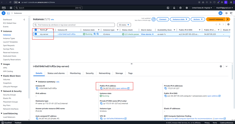This screenshot has height=124, width=235.
Task: Open Key Pairs in the sidebar
Action: point(7,105)
